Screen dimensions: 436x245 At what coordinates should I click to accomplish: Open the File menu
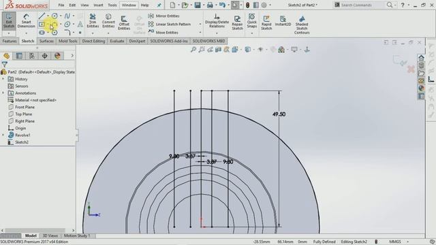61,5
